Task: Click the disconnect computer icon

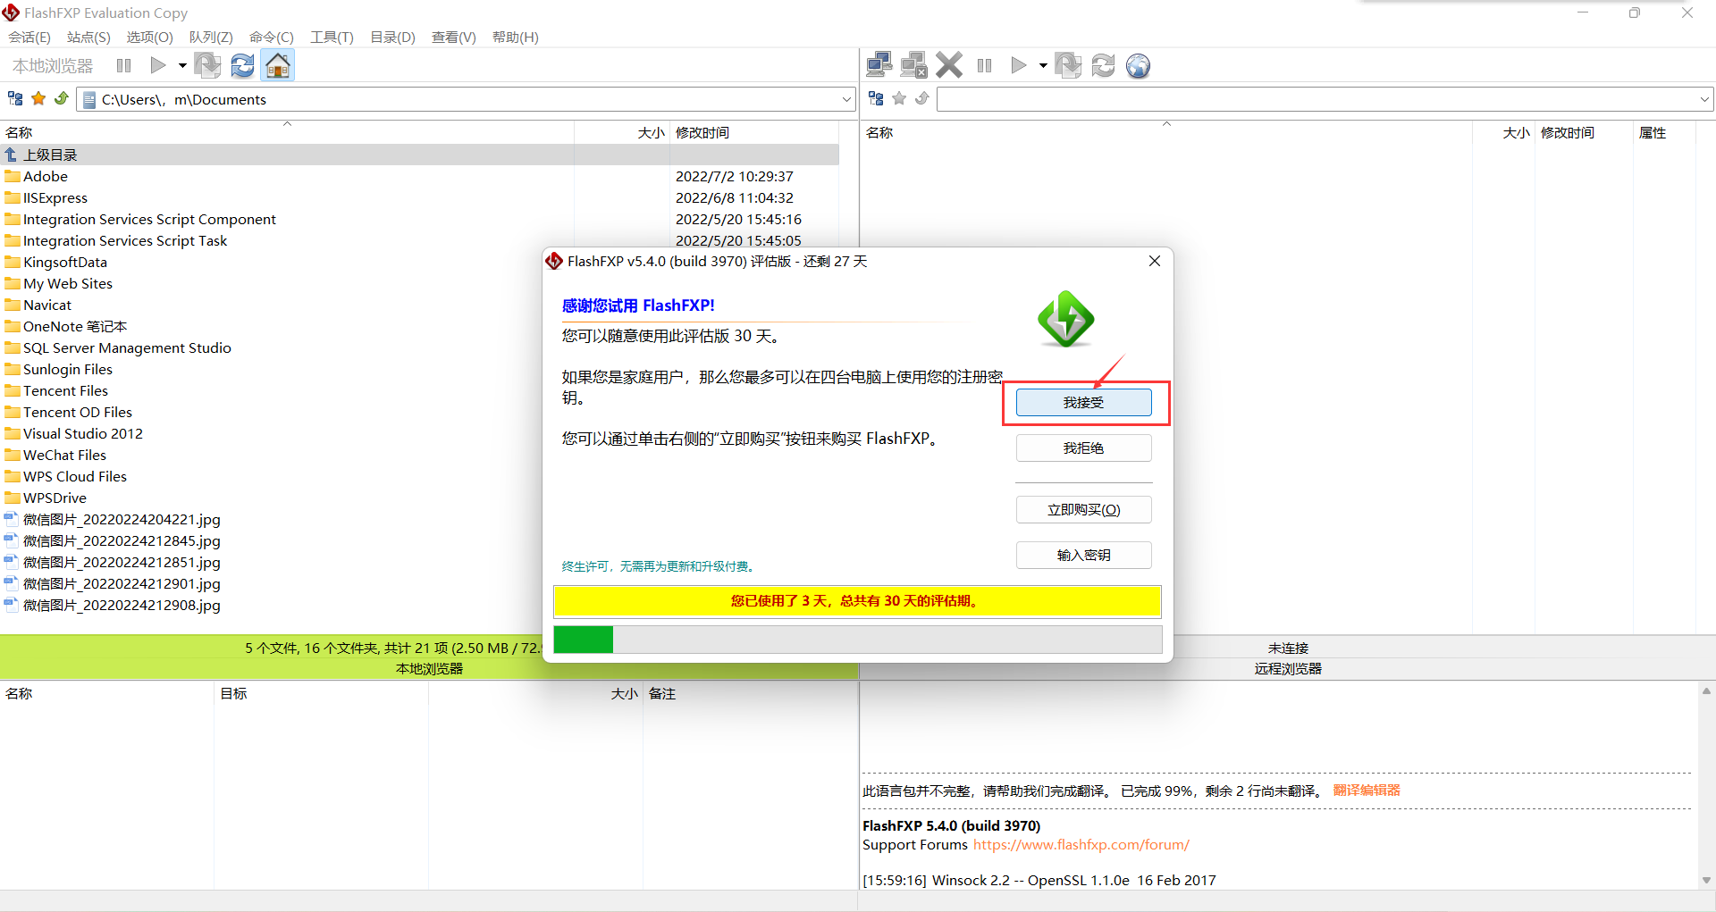Action: [913, 64]
